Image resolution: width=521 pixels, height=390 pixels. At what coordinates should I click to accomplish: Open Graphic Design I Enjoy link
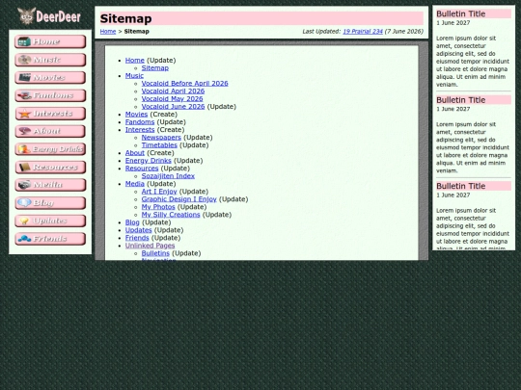click(179, 199)
